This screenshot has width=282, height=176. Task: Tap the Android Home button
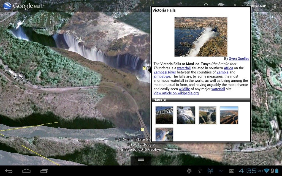click(x=26, y=171)
